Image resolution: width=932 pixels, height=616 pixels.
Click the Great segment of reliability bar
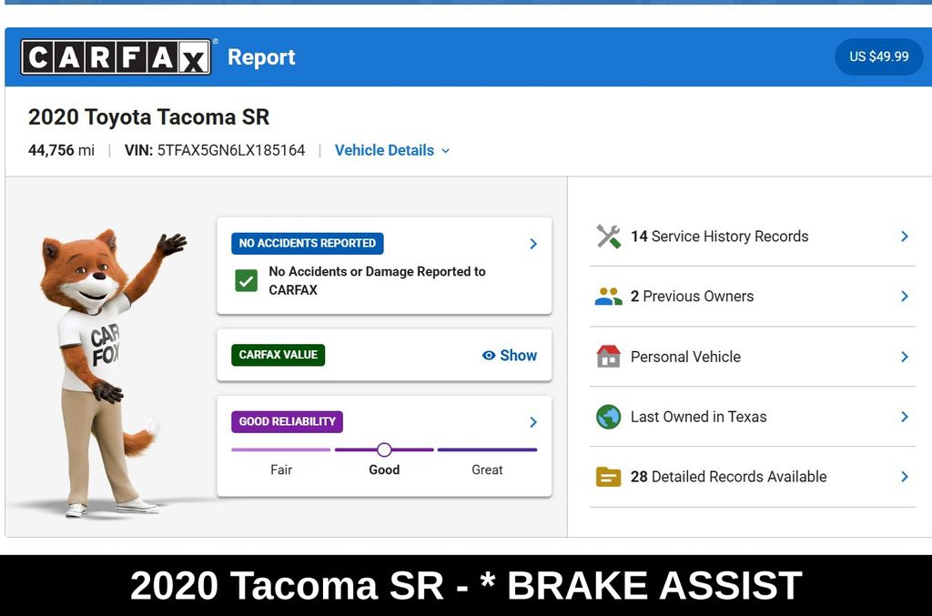click(x=488, y=449)
